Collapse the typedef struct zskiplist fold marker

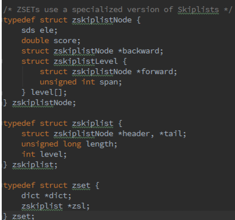point(1,123)
